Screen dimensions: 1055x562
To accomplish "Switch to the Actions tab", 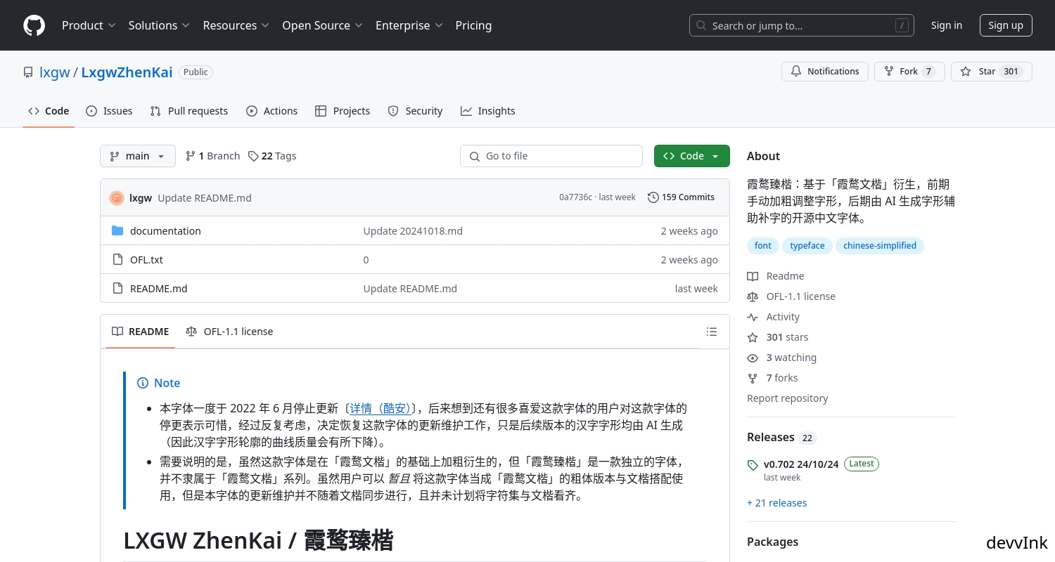I will [x=272, y=111].
